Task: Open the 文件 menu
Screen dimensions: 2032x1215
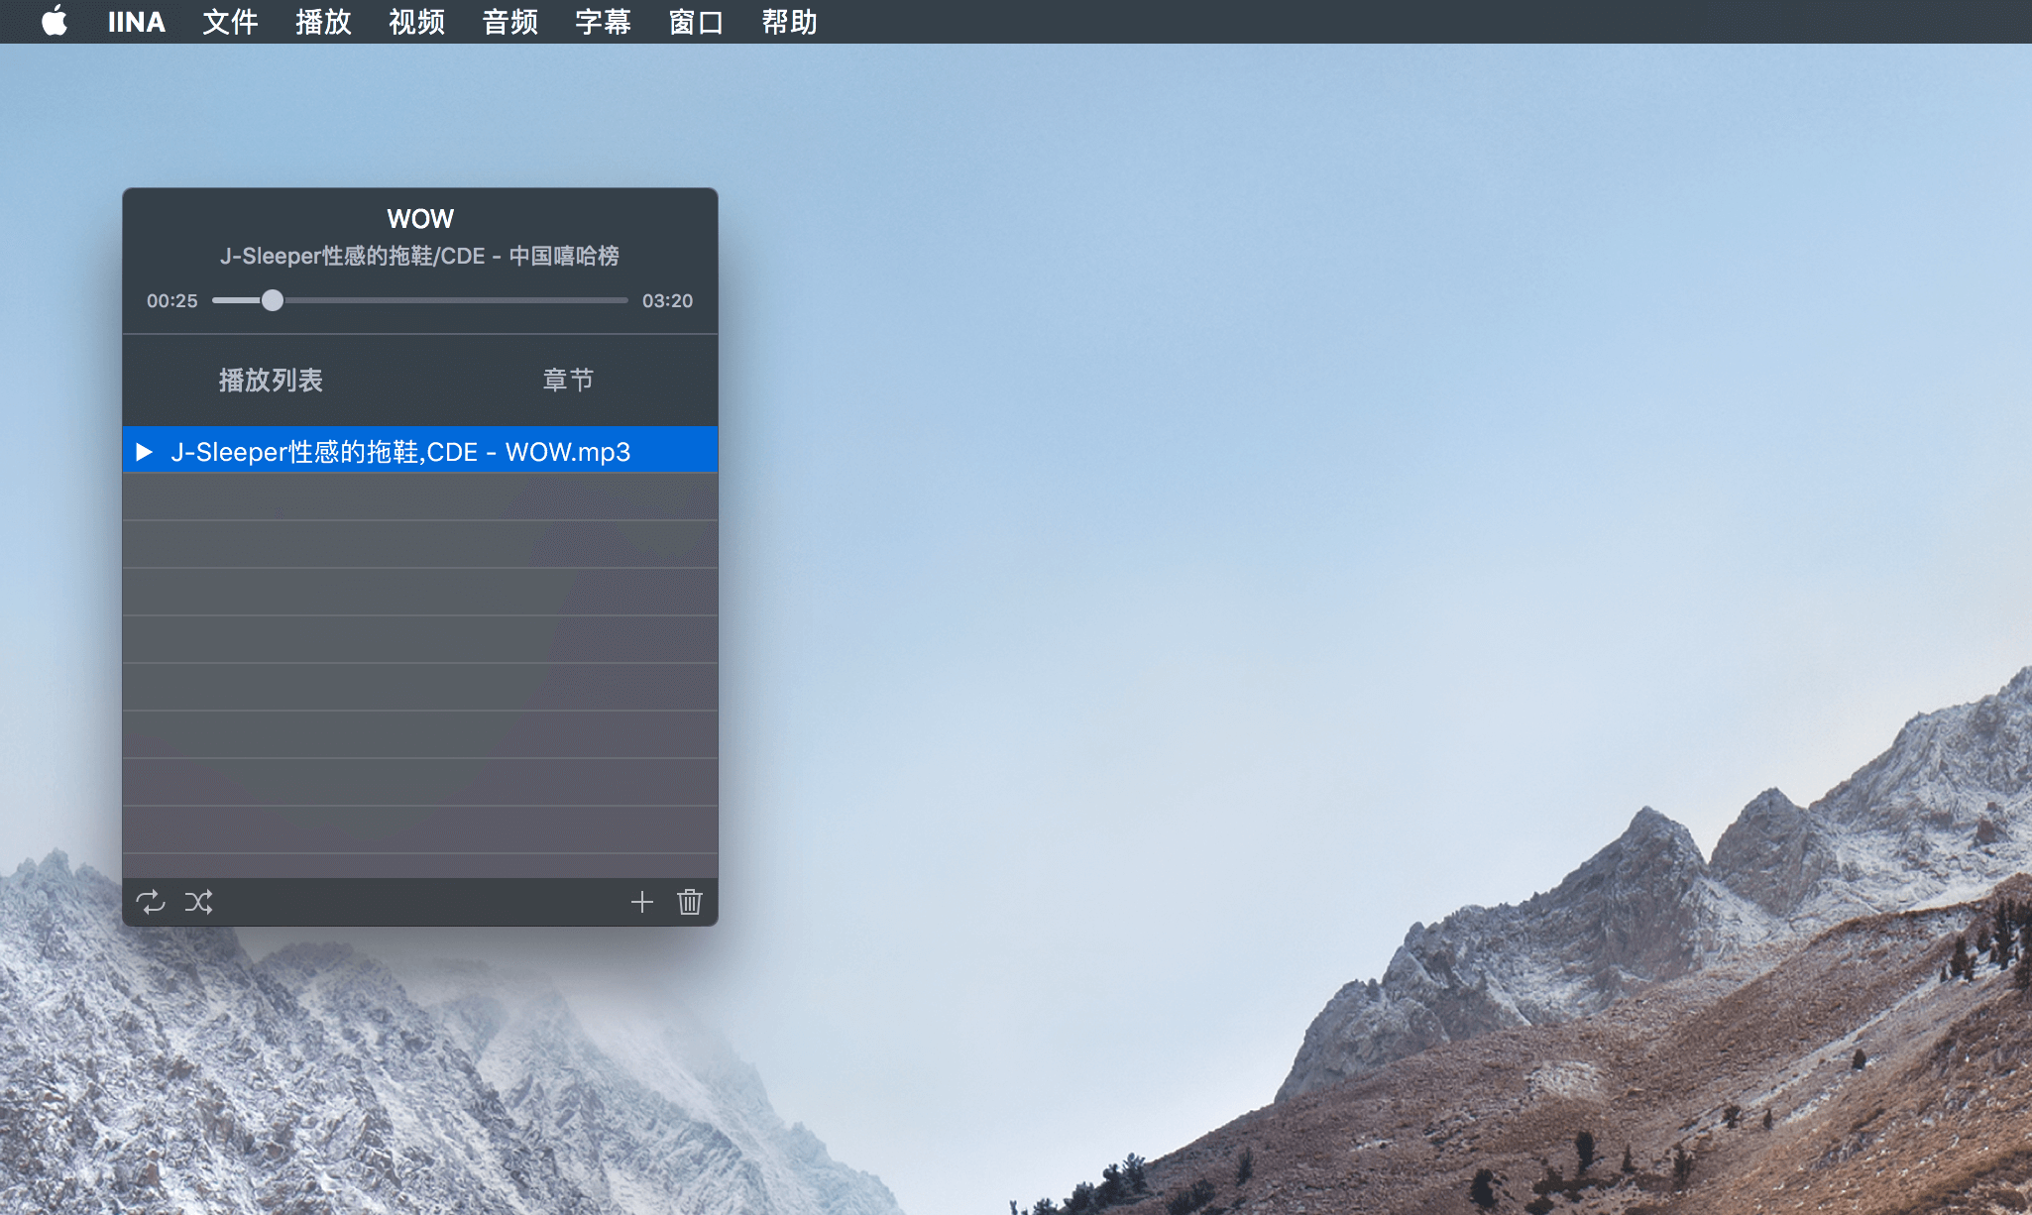Action: [230, 21]
